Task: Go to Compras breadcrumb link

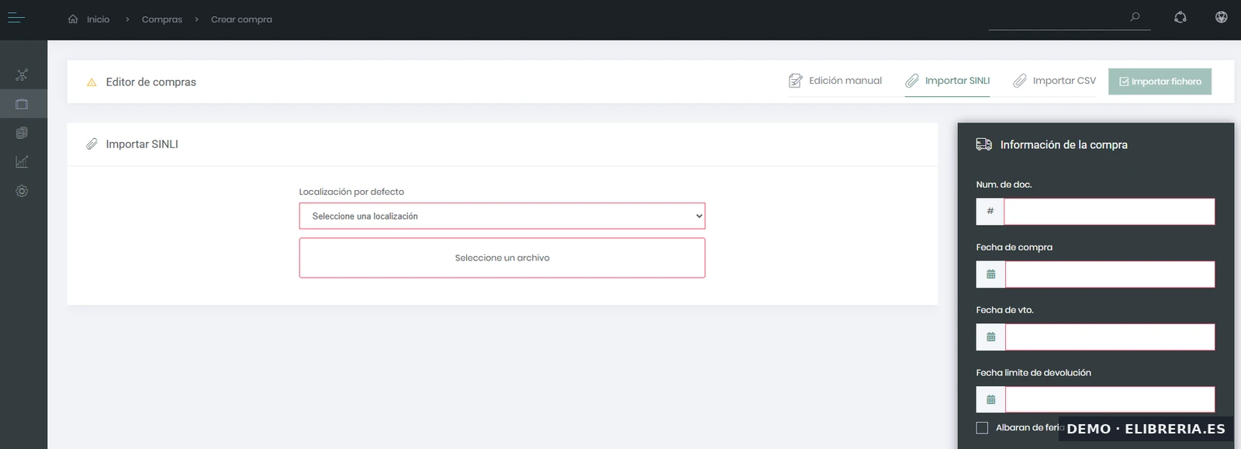Action: point(162,19)
